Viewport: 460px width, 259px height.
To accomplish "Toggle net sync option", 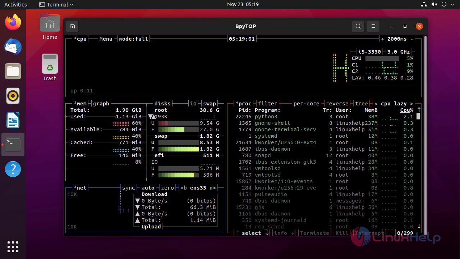I will [128, 188].
